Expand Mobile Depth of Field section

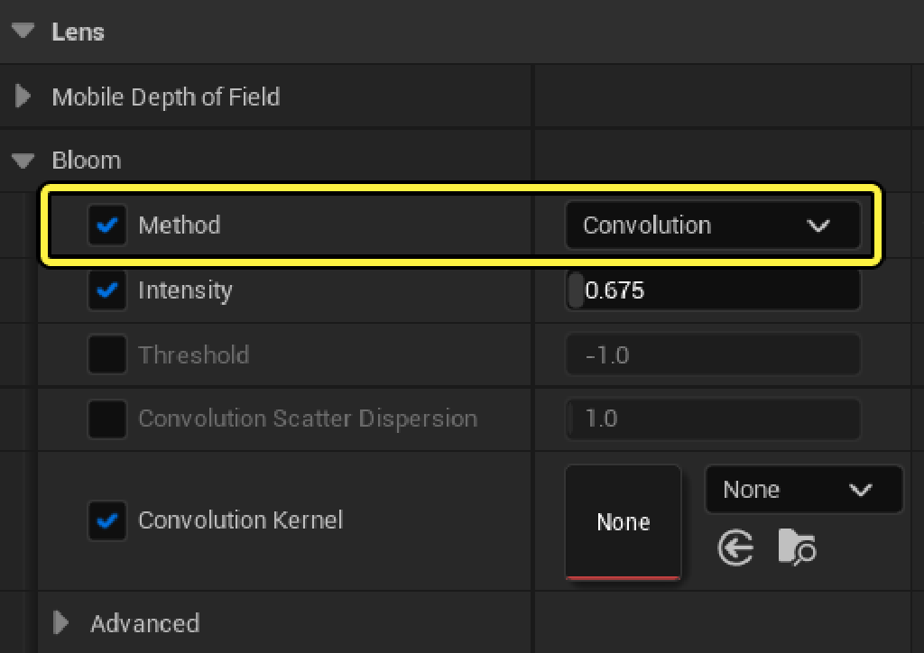click(x=23, y=97)
